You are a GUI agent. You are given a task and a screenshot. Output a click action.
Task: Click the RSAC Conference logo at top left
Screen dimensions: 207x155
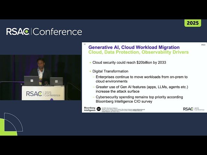44,32
